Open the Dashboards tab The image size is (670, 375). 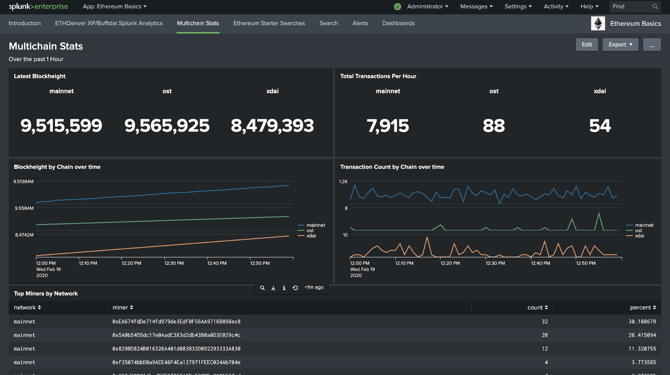click(398, 23)
